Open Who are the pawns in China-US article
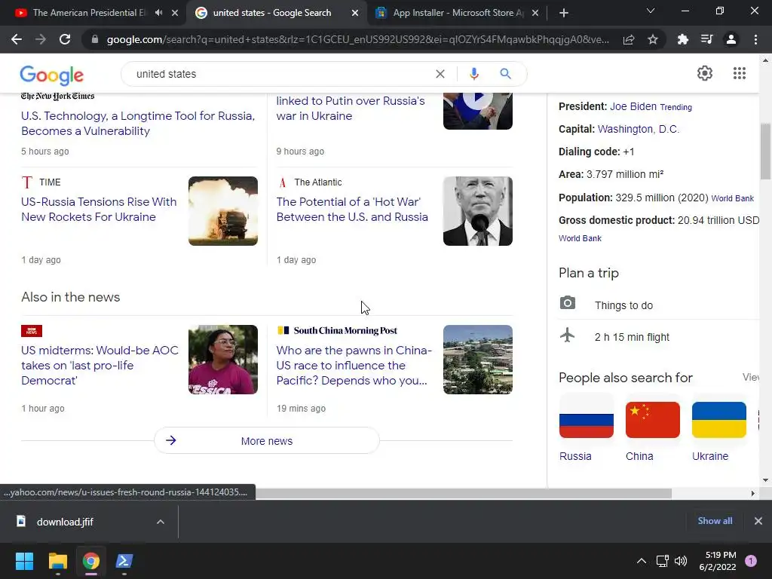Image resolution: width=772 pixels, height=579 pixels. pyautogui.click(x=354, y=366)
